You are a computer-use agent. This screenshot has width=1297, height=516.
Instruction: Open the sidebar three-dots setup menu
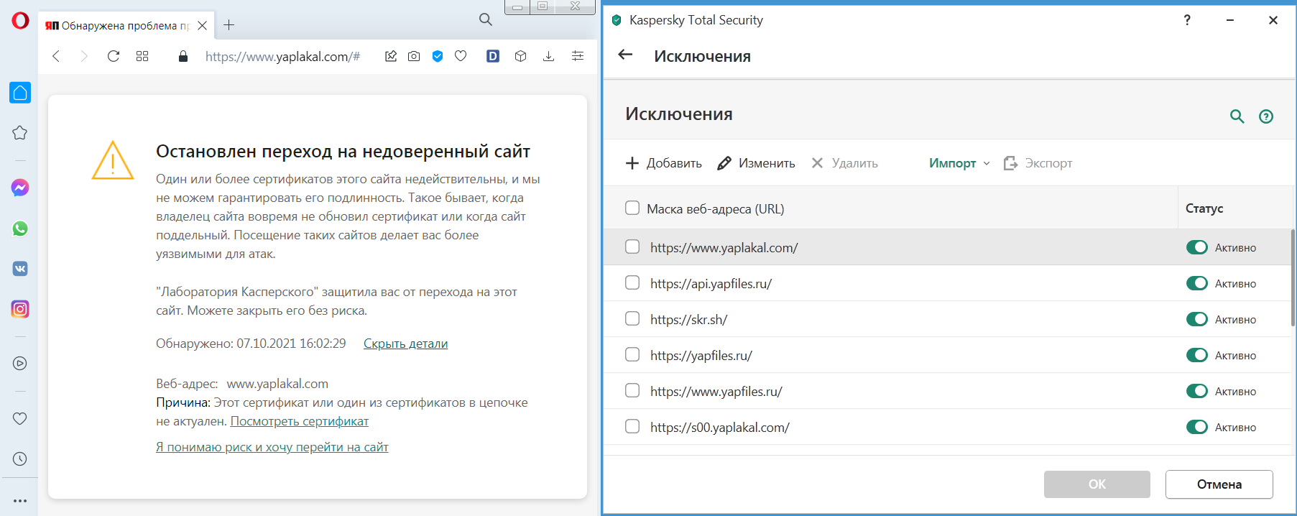tap(20, 500)
